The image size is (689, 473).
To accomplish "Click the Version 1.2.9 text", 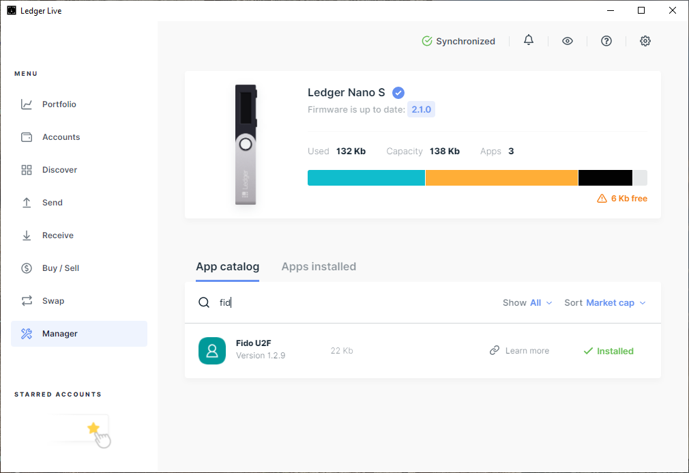I will pyautogui.click(x=261, y=355).
